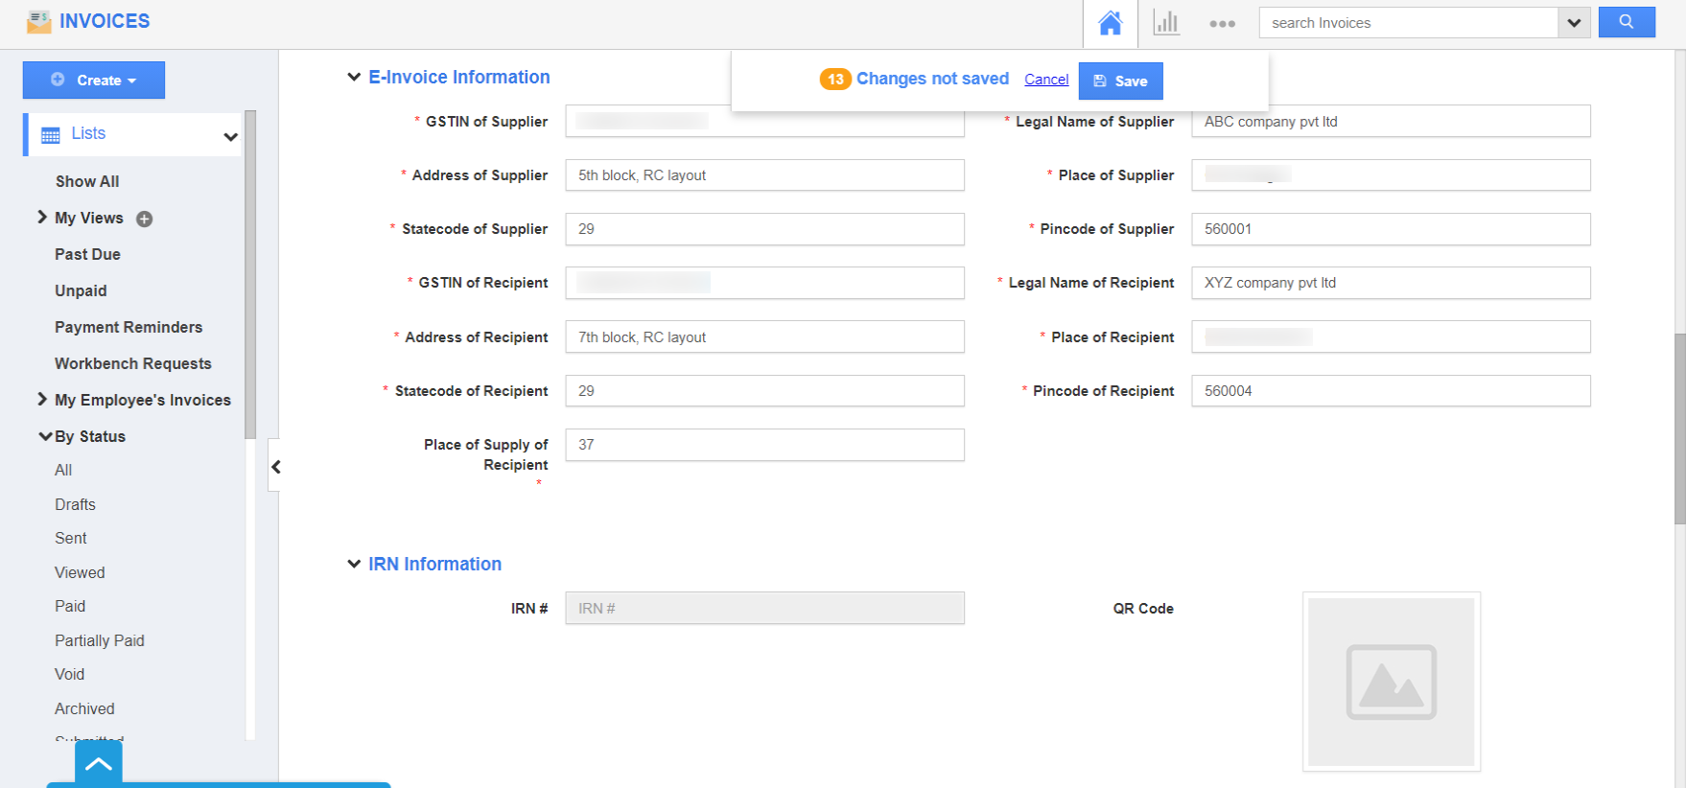Click the QR Code image placeholder

click(1391, 682)
